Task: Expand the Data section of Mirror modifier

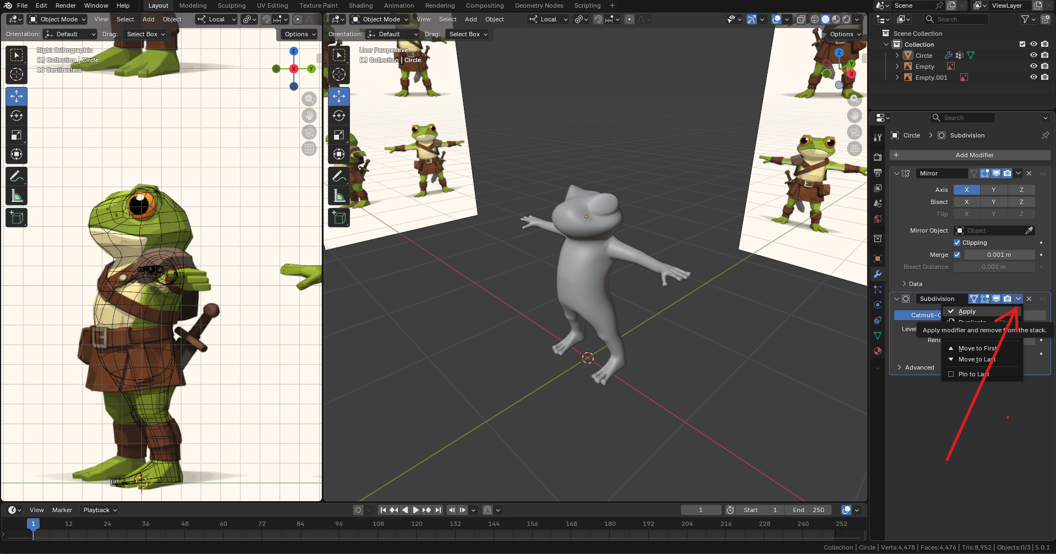Action: pyautogui.click(x=915, y=284)
